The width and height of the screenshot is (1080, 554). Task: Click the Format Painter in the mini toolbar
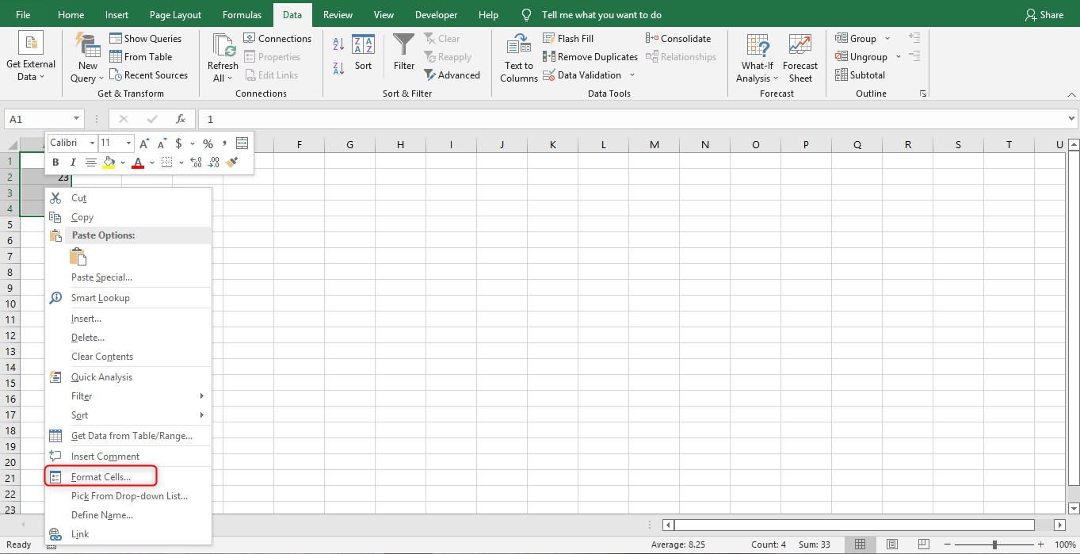(232, 162)
